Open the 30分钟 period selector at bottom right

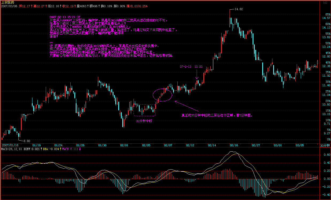pos(325,145)
